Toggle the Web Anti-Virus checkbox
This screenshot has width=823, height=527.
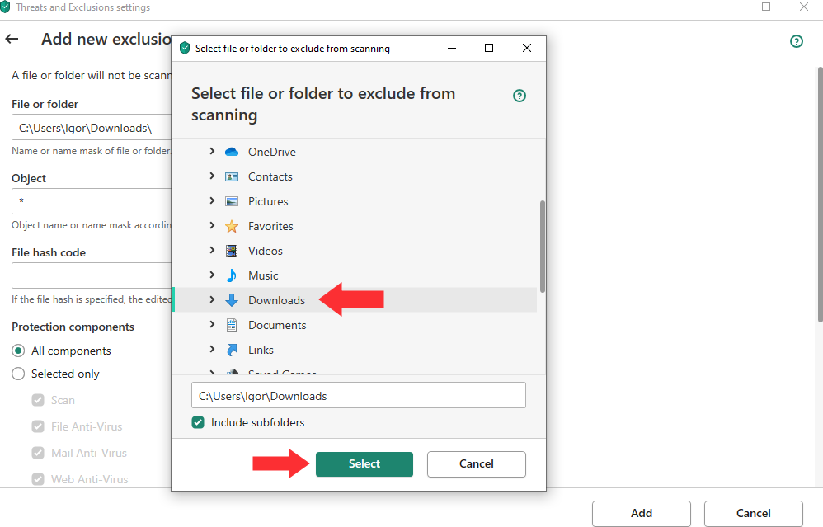(38, 479)
